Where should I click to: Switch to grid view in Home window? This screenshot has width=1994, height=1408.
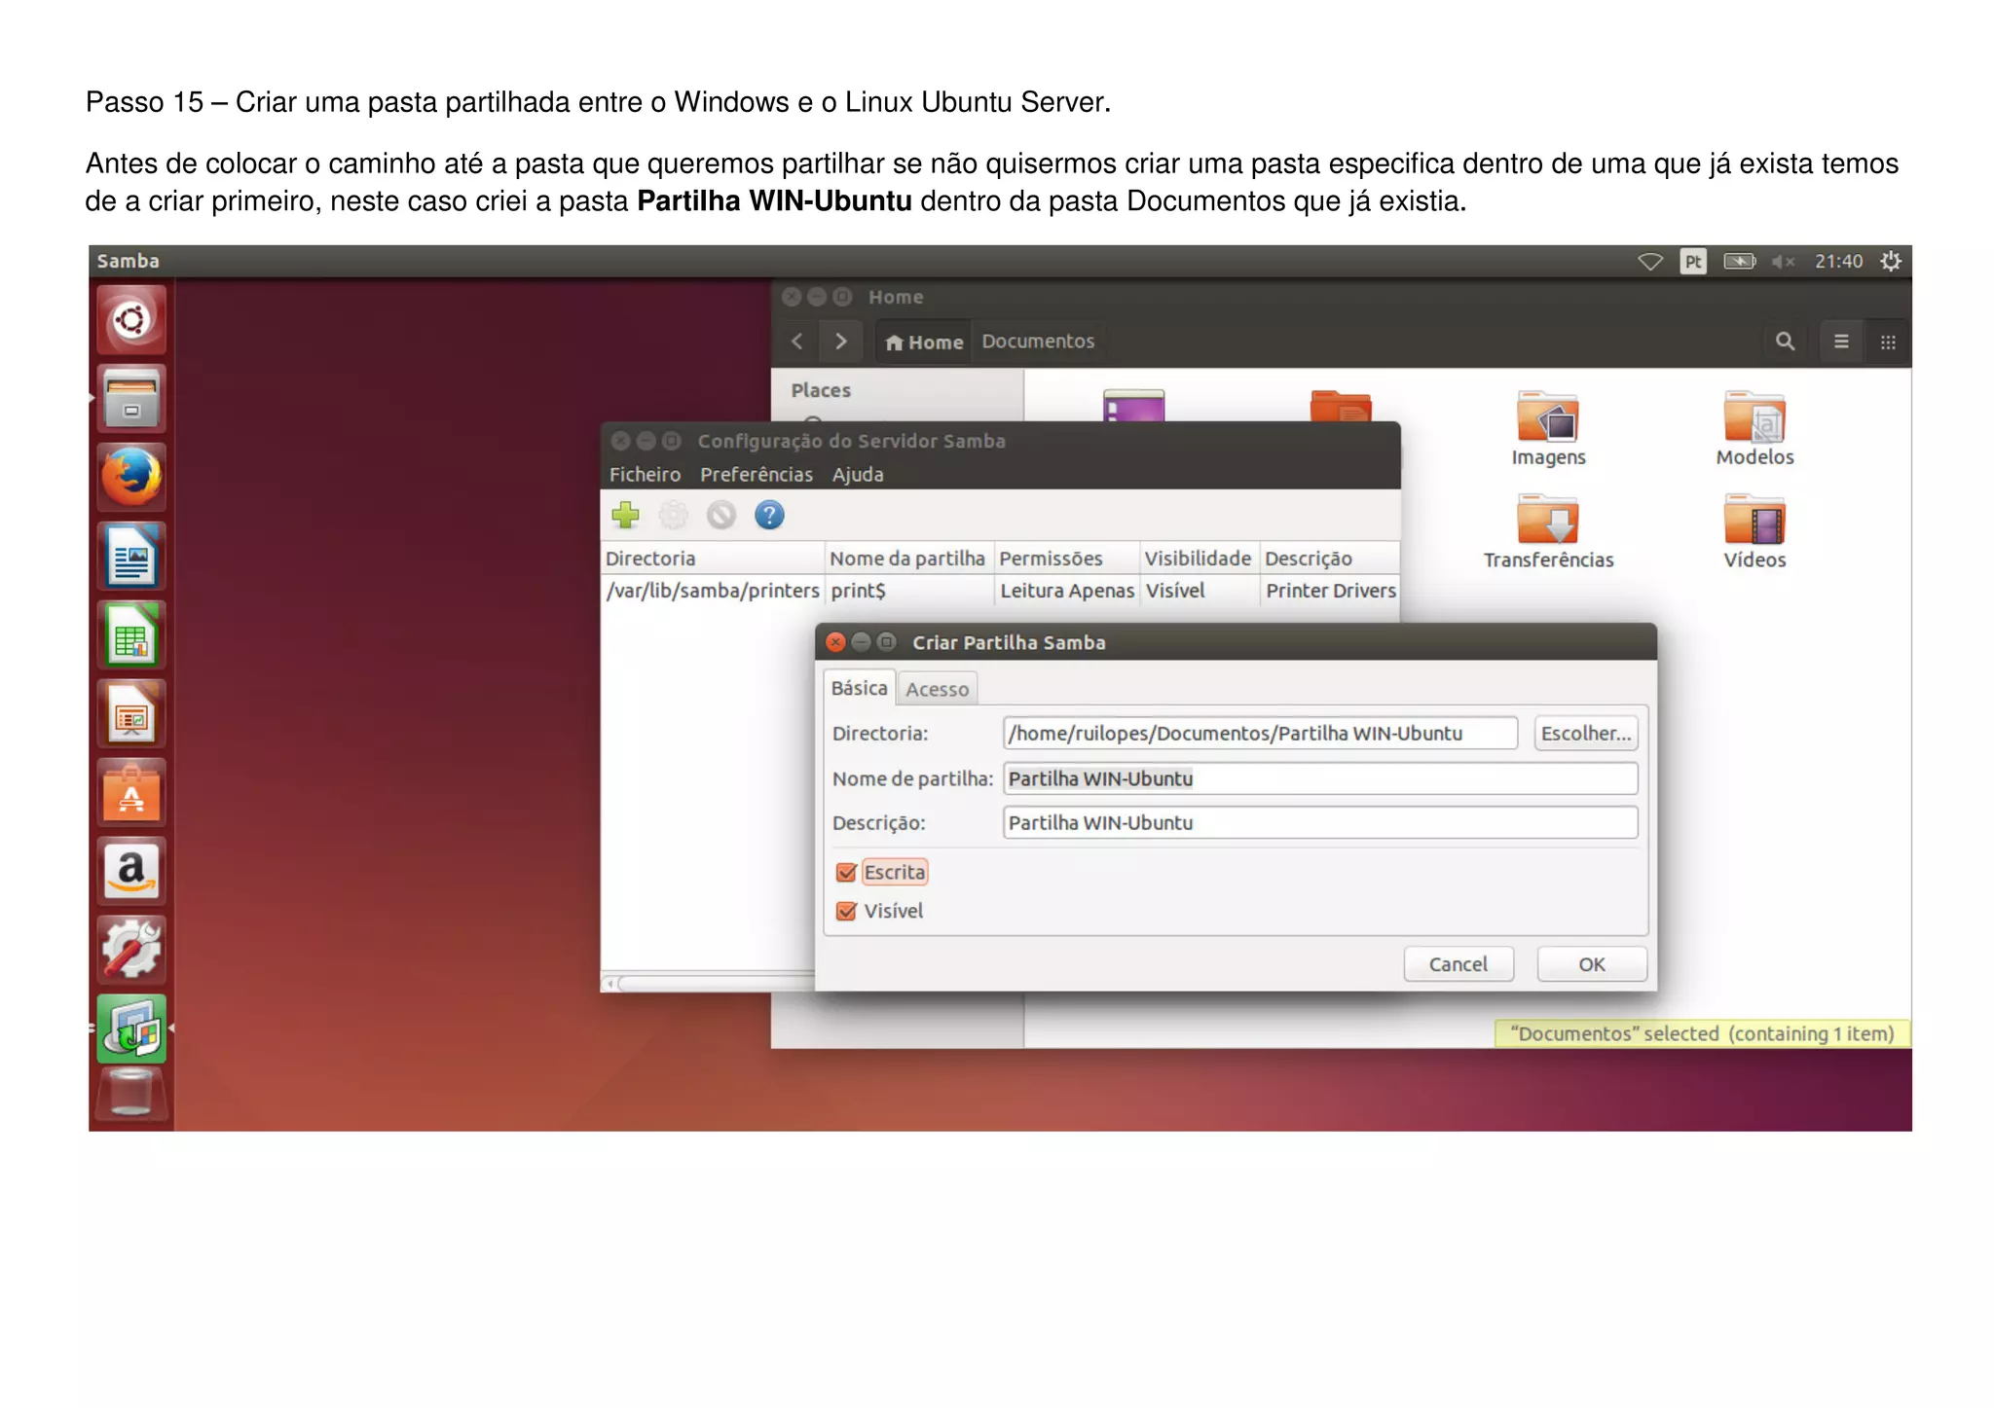point(1888,342)
